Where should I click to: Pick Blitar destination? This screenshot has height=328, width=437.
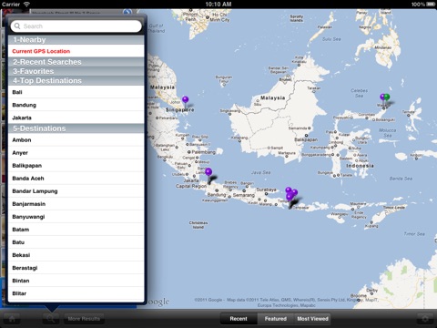76,293
